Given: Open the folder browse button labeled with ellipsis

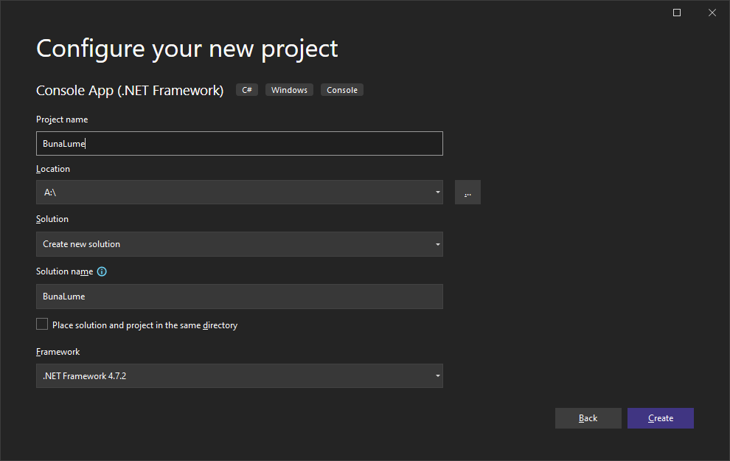Looking at the screenshot, I should click(467, 193).
